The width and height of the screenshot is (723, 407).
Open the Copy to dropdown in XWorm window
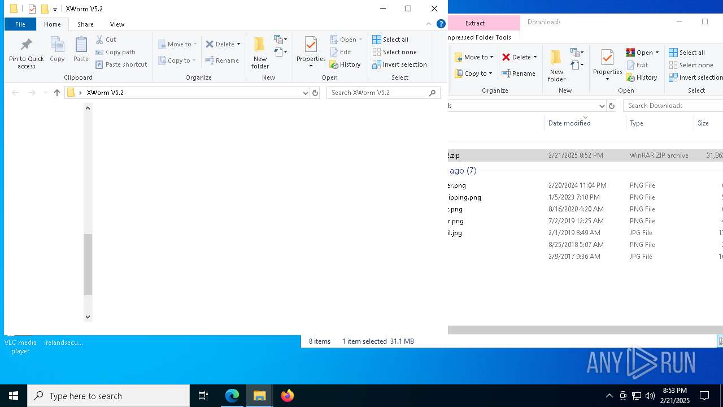coord(177,60)
